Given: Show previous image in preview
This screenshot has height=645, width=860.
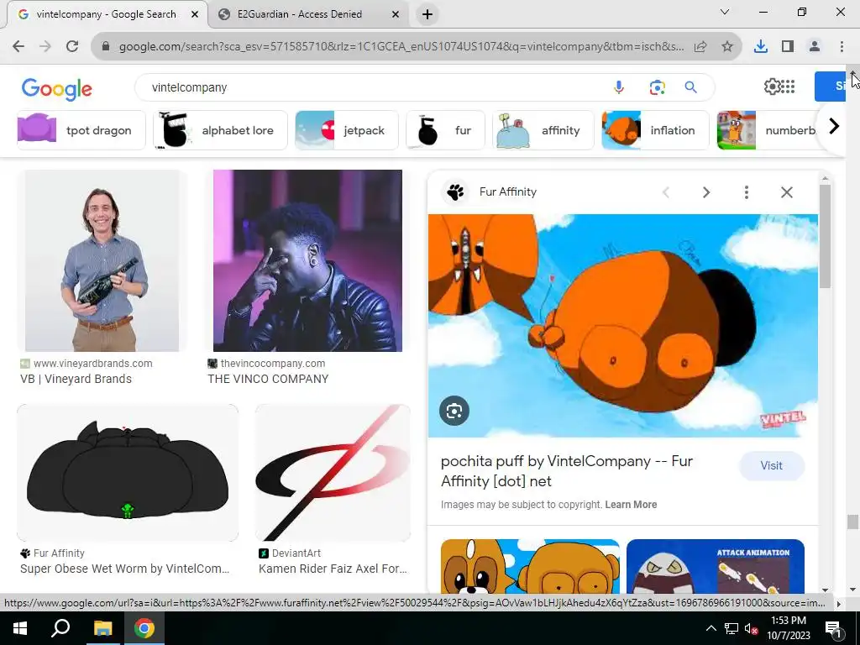Looking at the screenshot, I should [x=666, y=192].
